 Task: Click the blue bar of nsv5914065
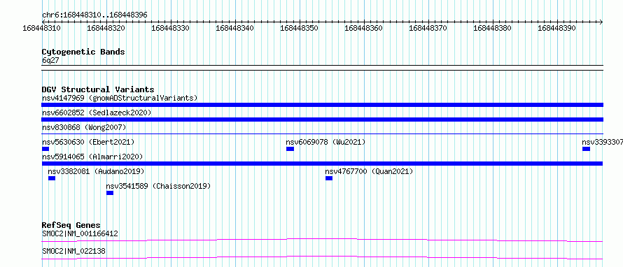pos(322,164)
